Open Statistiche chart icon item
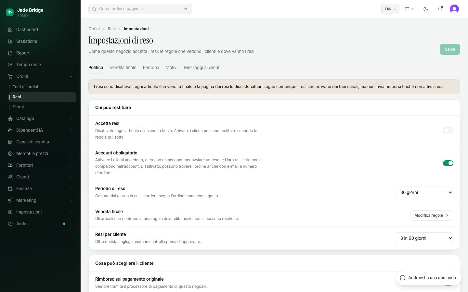The image size is (468, 292). coord(10,41)
